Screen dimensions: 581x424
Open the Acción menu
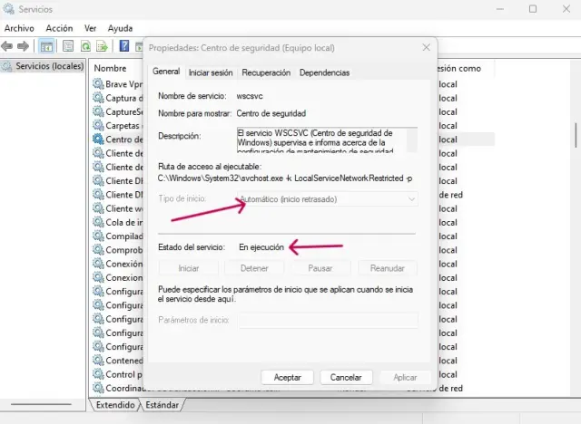tap(59, 28)
